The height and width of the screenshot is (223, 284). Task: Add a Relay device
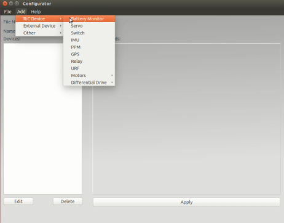89,61
